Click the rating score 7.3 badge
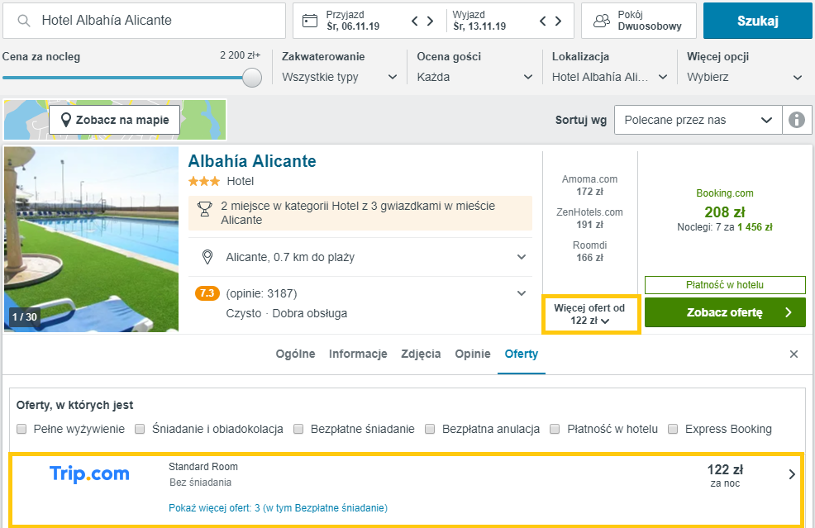The width and height of the screenshot is (815, 528). tap(207, 293)
